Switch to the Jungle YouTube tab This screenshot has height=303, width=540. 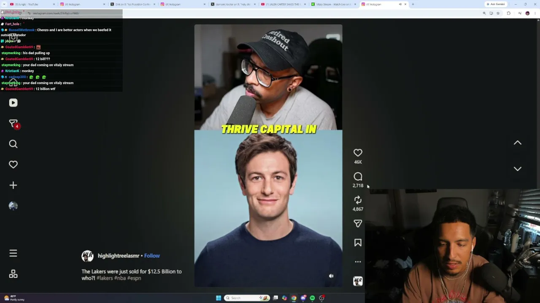point(31,4)
